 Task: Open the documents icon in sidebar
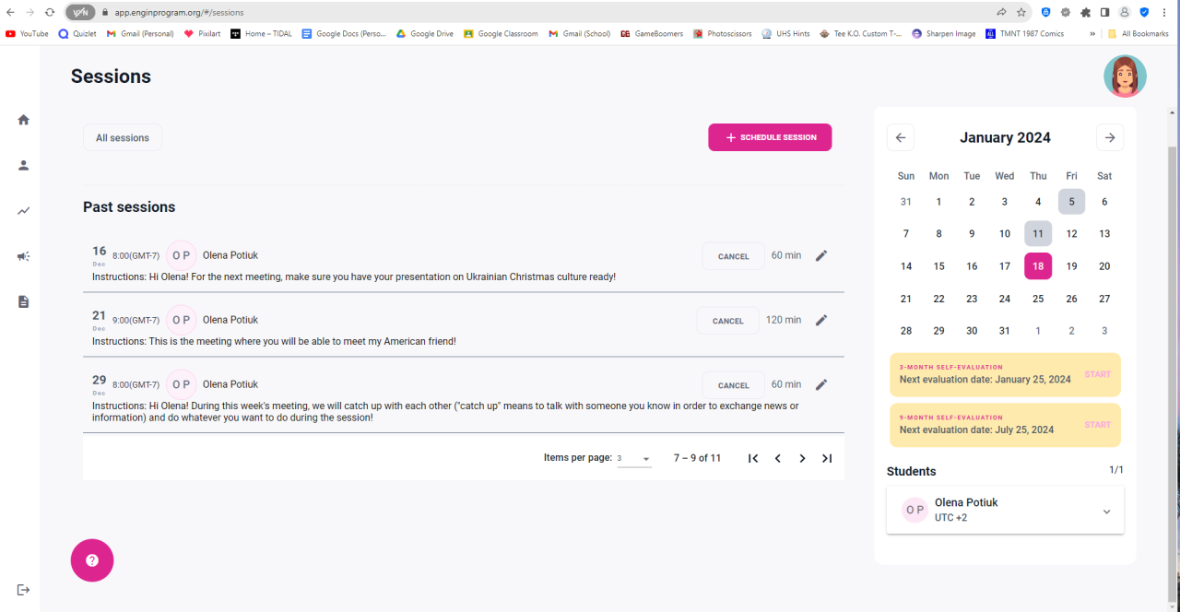24,301
